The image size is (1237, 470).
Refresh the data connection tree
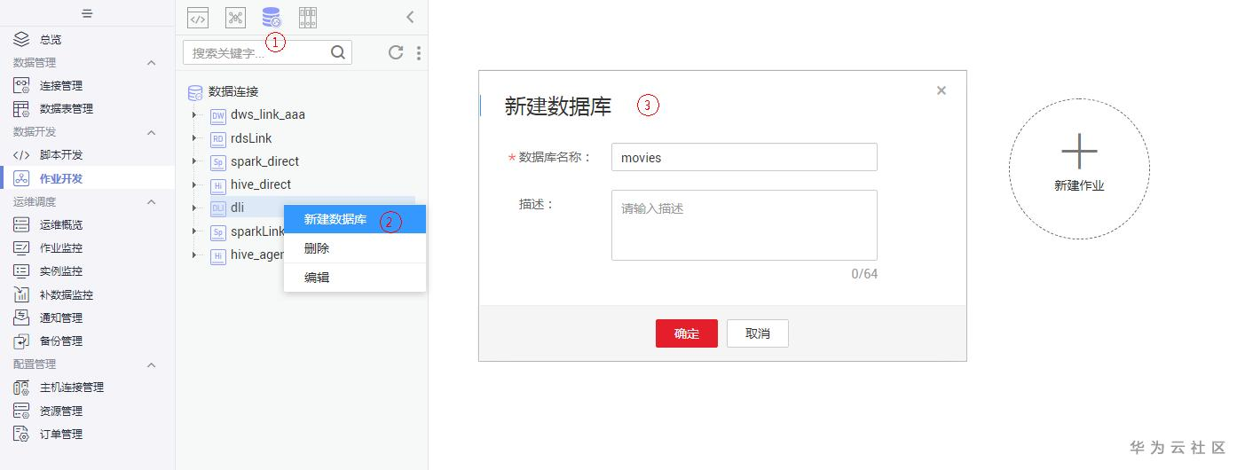[x=396, y=52]
